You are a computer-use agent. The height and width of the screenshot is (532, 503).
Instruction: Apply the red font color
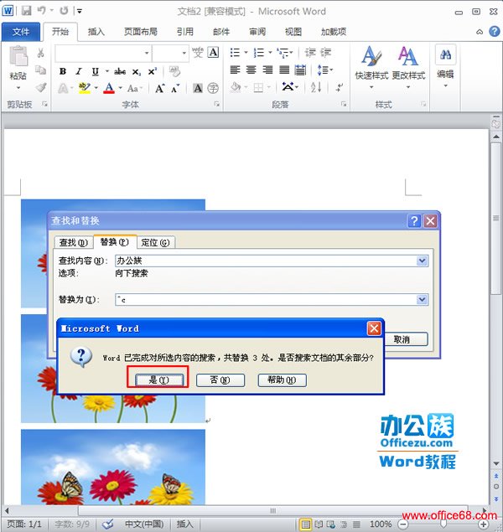coord(109,88)
